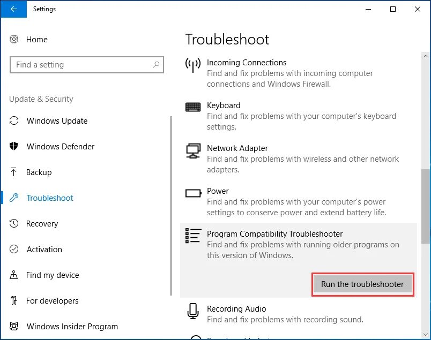
Task: Select Activation in the sidebar
Action: coord(44,250)
